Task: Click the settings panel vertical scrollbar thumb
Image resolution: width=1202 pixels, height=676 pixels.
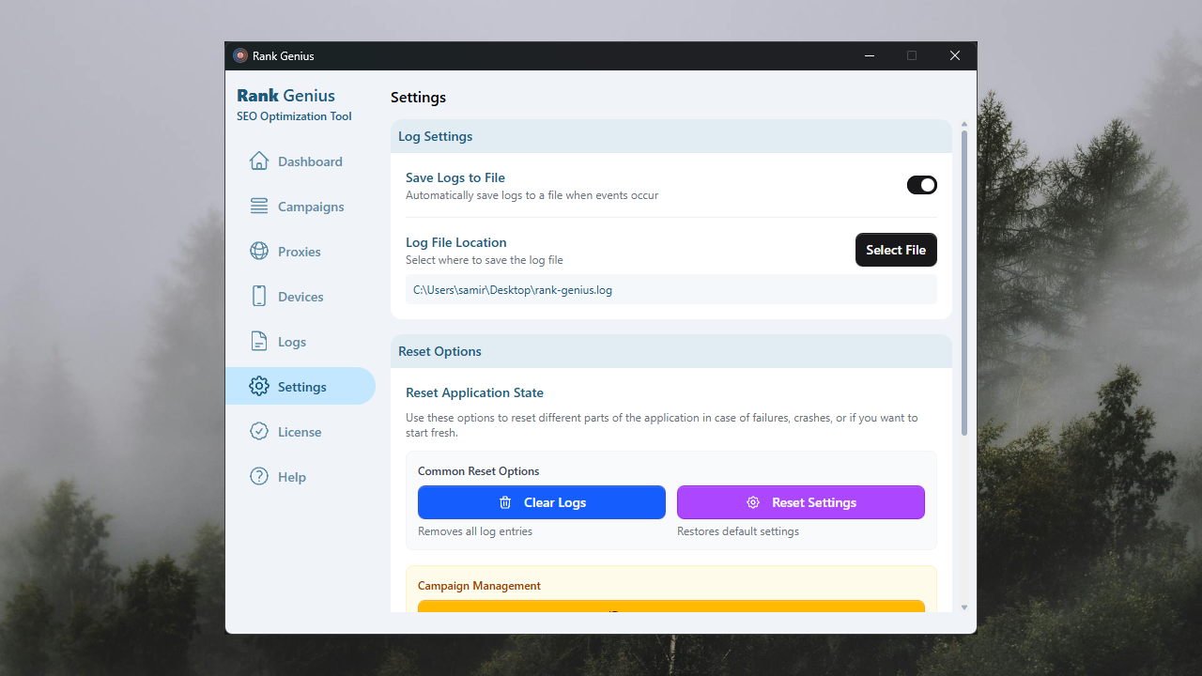Action: tap(963, 282)
